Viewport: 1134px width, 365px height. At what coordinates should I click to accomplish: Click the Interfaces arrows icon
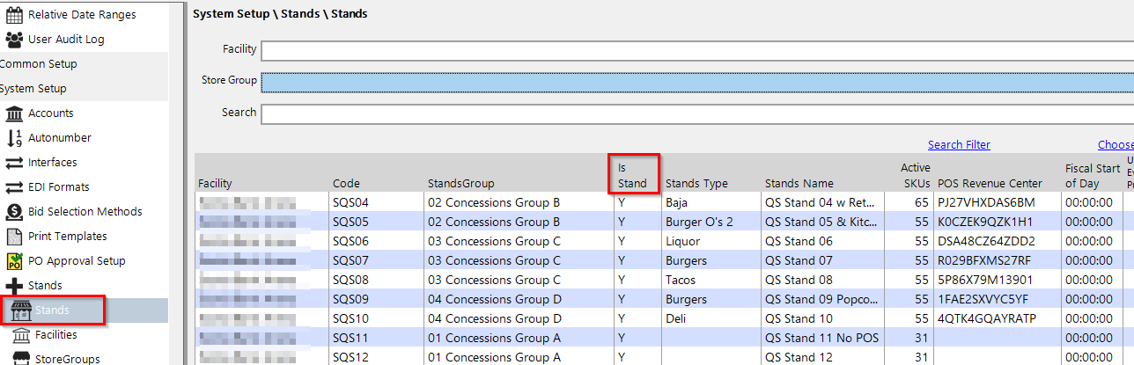coord(14,163)
